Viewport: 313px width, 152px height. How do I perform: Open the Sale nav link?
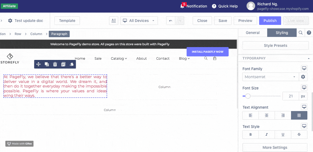point(98,58)
